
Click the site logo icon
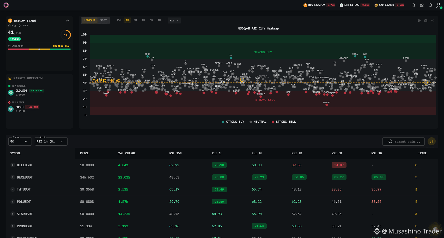(x=6, y=5)
